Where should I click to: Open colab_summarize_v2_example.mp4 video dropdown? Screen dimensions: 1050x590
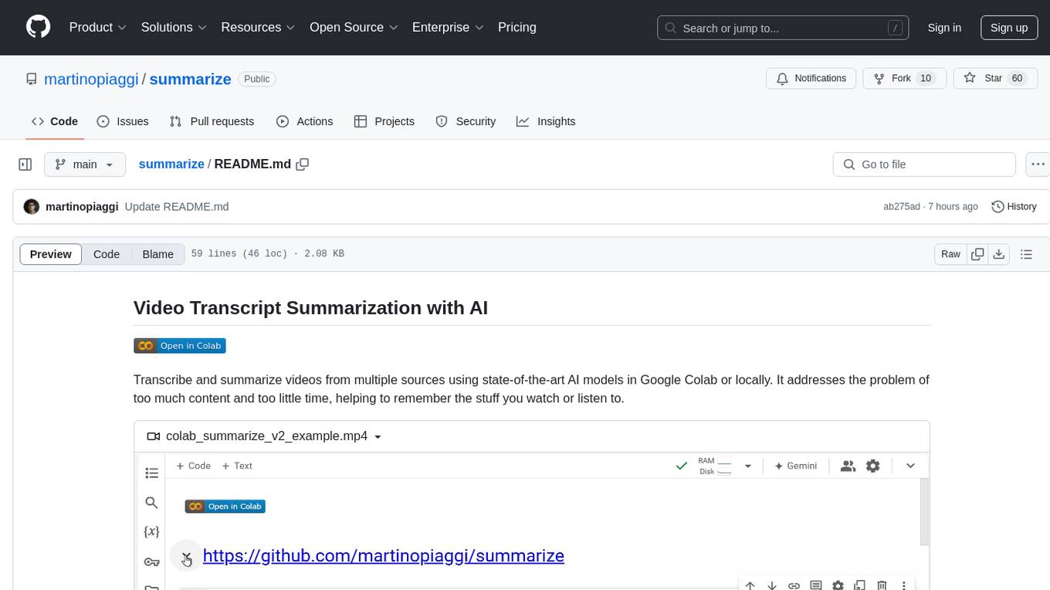click(x=264, y=436)
